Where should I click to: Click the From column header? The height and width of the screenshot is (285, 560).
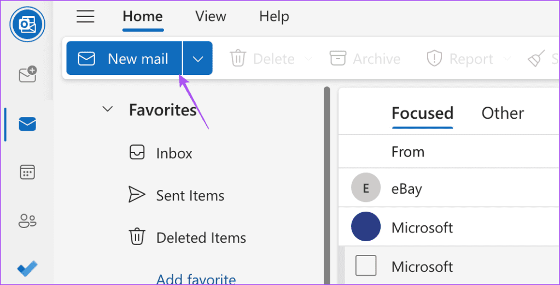pos(408,152)
